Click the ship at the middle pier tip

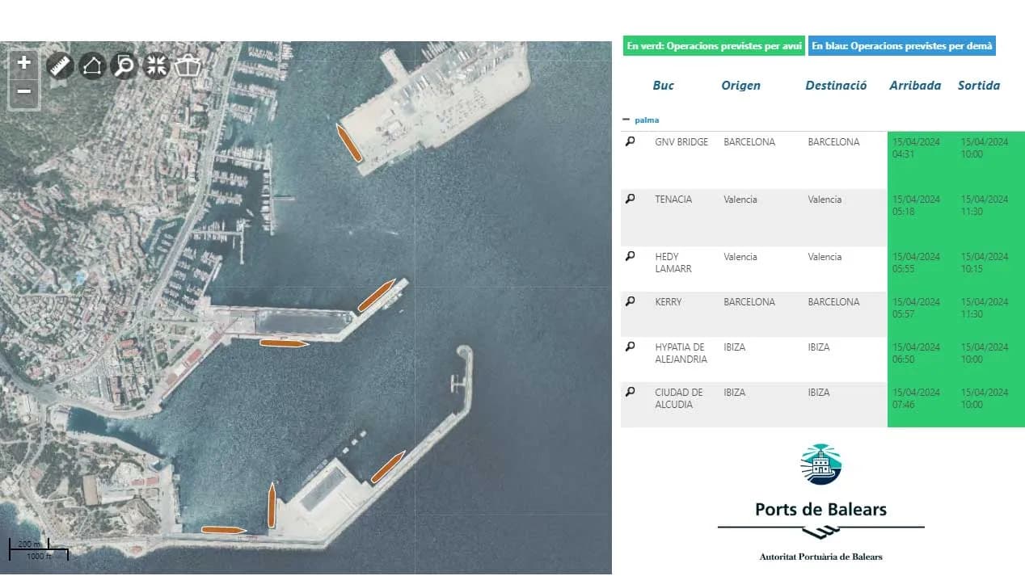(377, 295)
